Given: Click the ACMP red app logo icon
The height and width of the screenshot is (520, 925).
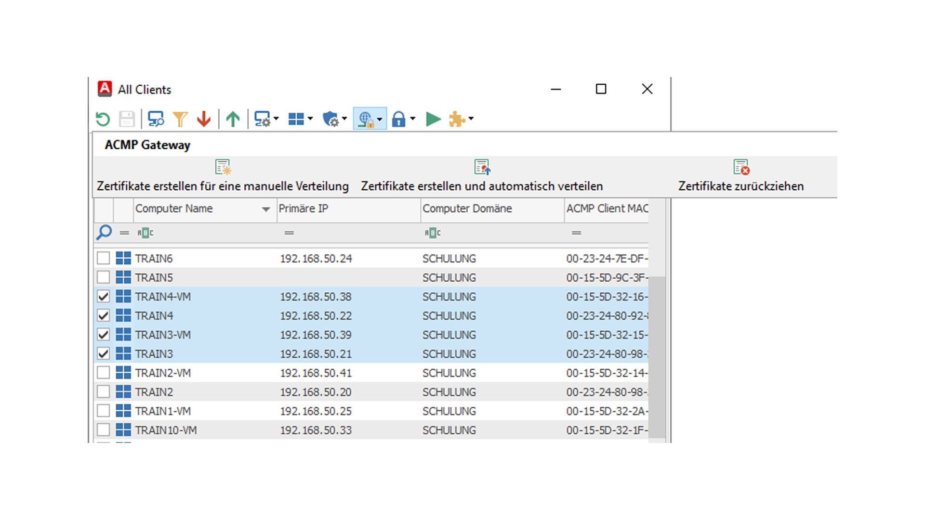Looking at the screenshot, I should (105, 89).
